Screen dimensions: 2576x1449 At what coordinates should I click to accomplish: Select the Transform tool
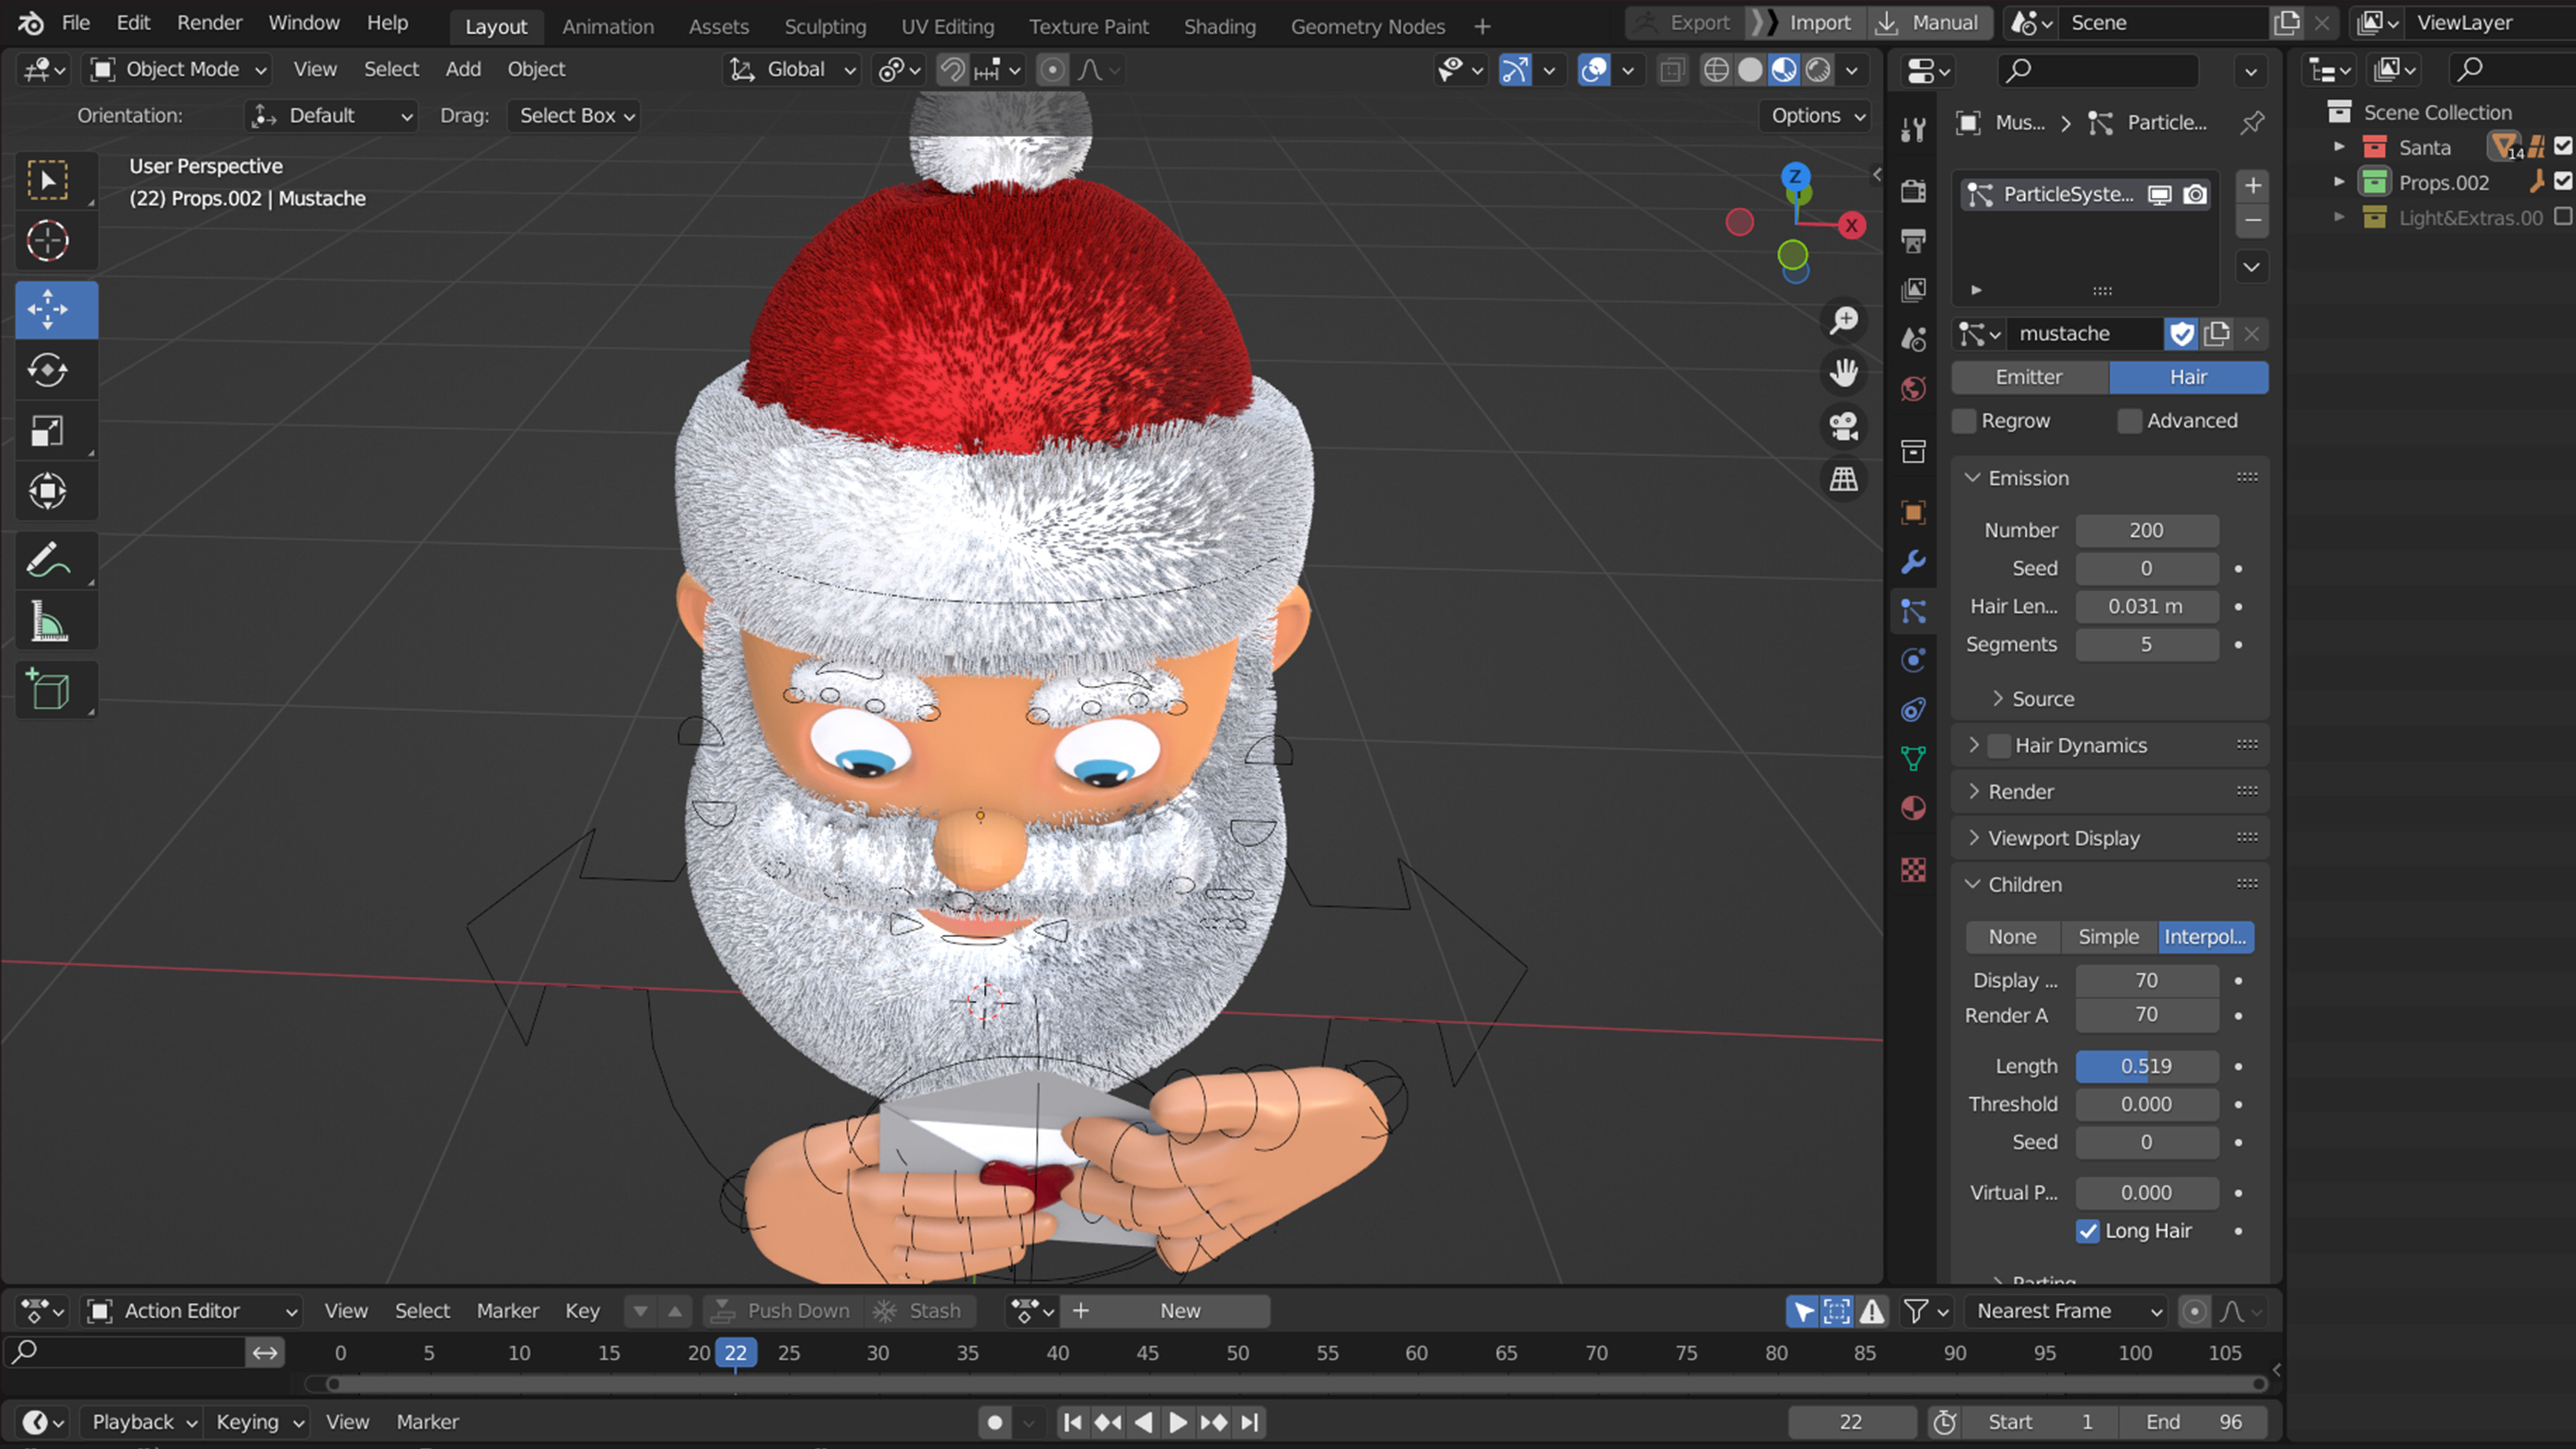48,491
